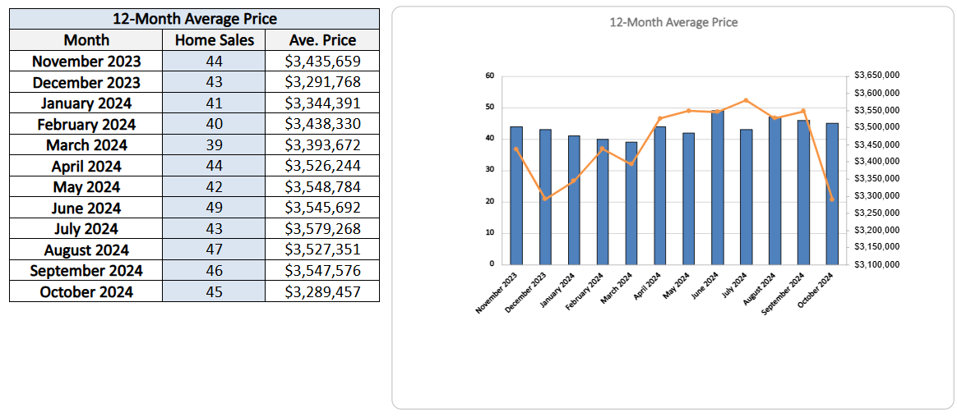
Task: Click the $3,291,768 price cell
Action: pos(322,82)
